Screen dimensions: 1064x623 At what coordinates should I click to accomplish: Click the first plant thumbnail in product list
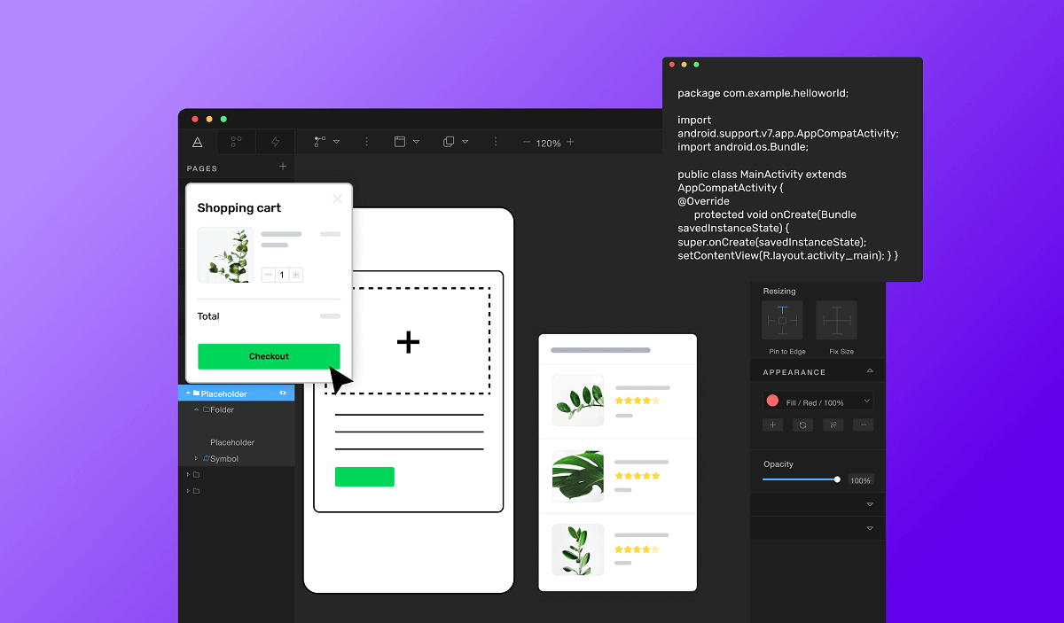(578, 401)
